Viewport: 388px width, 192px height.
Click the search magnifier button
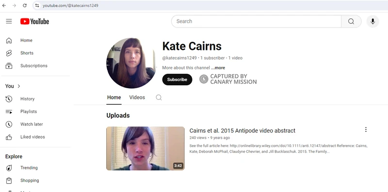click(351, 21)
